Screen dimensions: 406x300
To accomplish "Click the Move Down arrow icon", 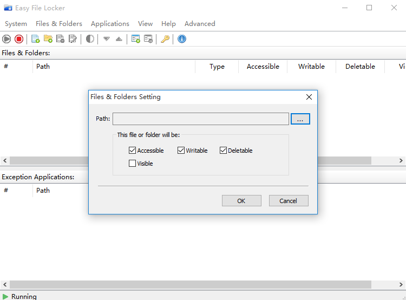I will [107, 39].
